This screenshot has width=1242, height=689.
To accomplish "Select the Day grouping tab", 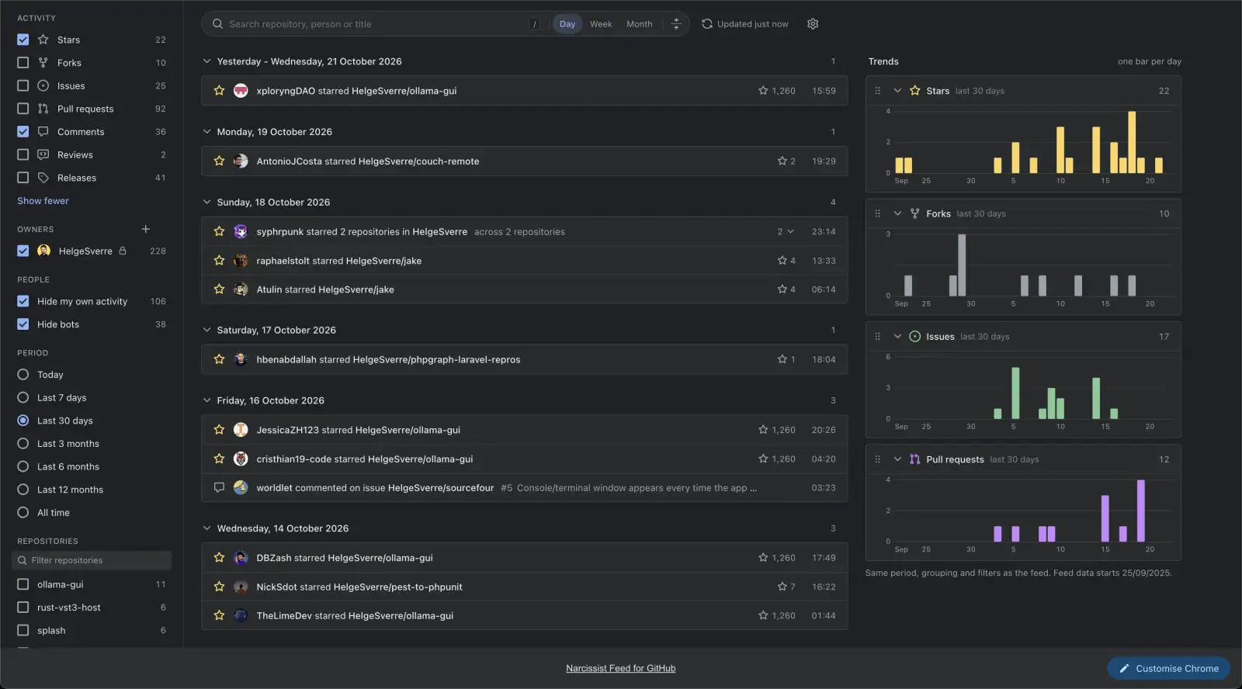I will pos(567,24).
